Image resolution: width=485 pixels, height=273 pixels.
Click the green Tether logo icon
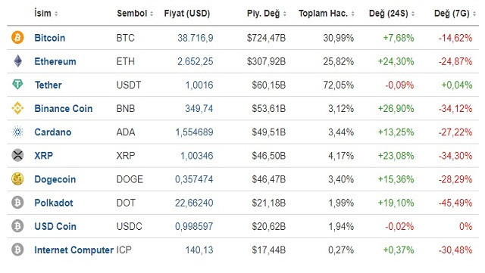click(17, 84)
